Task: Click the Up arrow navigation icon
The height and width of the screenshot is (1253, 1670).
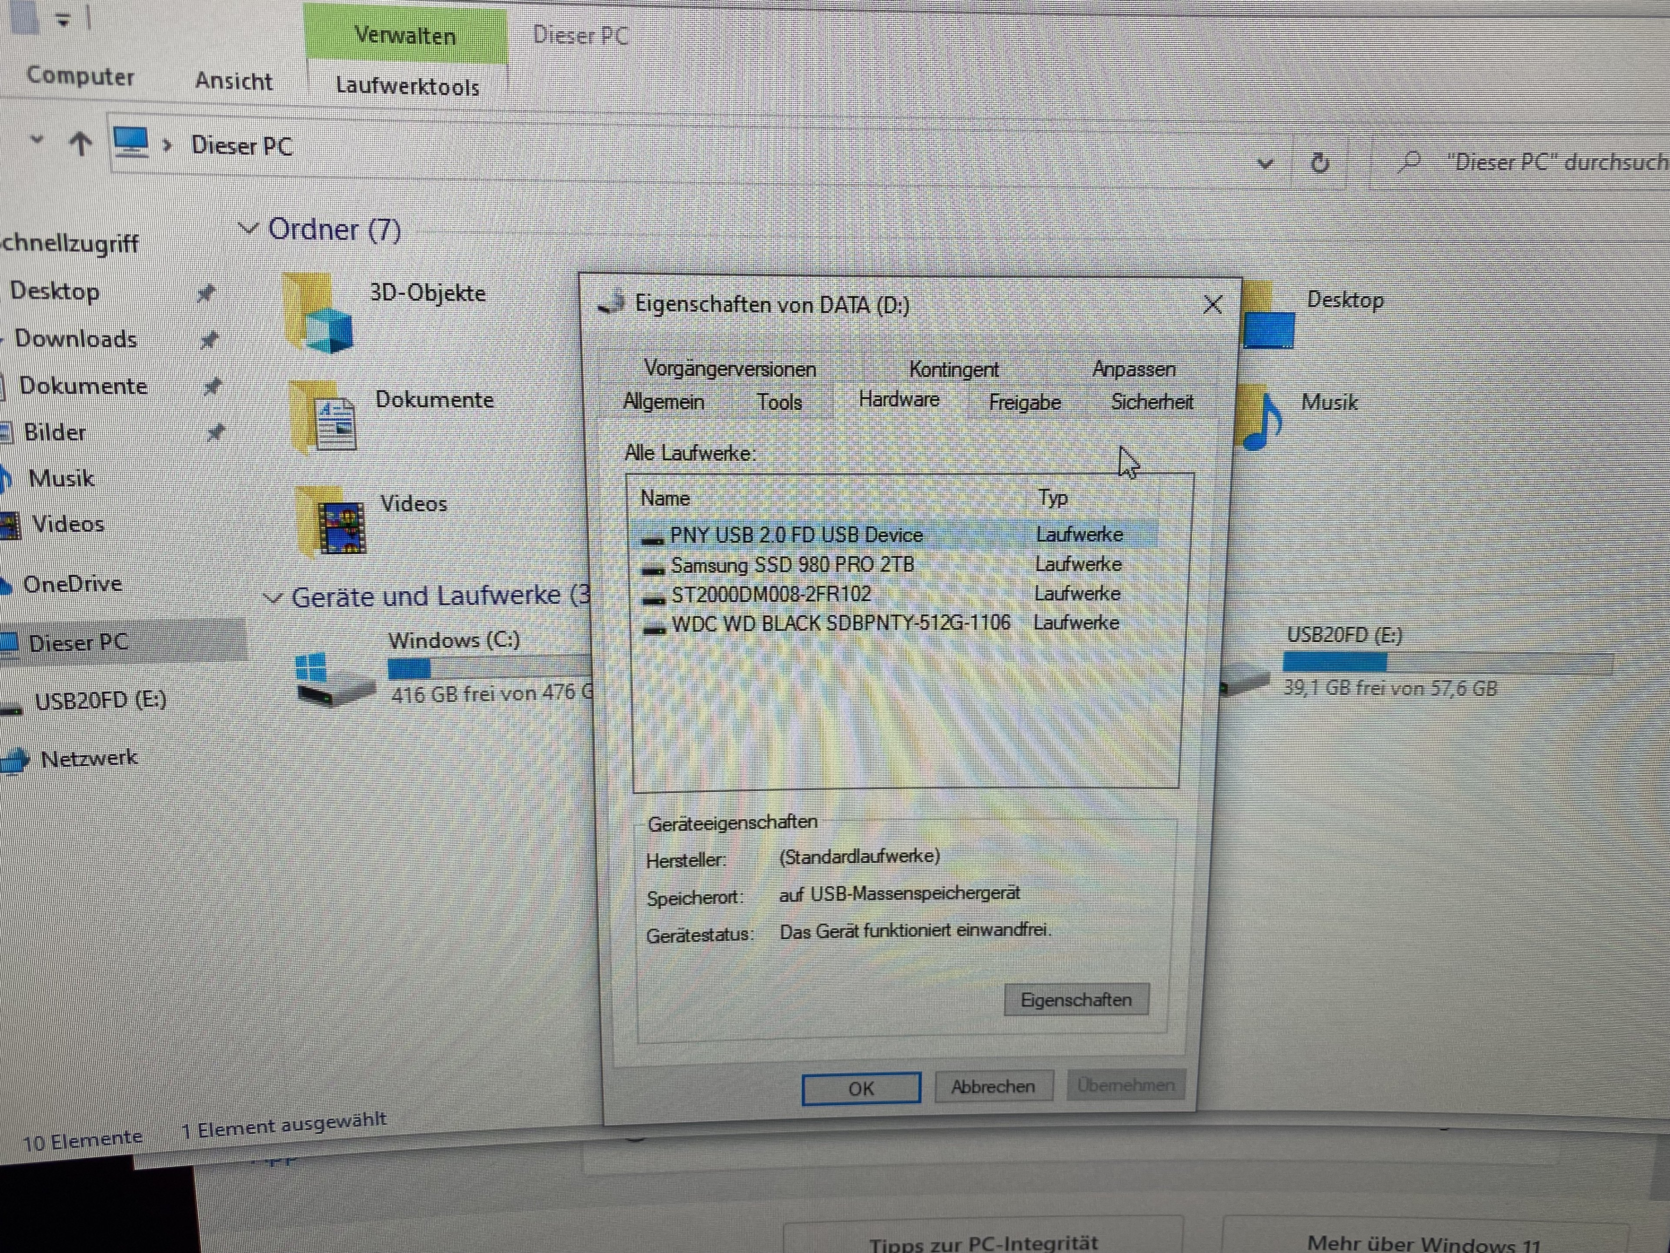Action: tap(81, 144)
